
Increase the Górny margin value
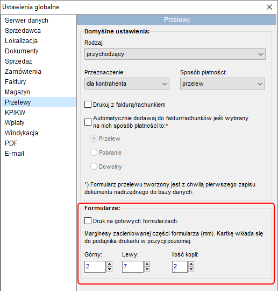coord(109,264)
